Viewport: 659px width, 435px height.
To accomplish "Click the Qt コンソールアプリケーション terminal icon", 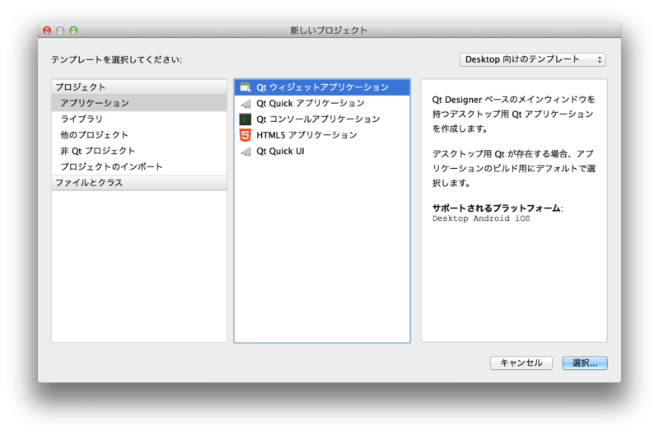I will coord(245,119).
